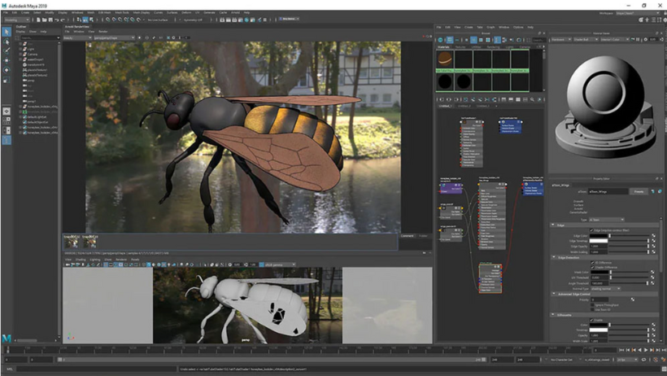Click the Maya M logo at bottom left
Image resolution: width=667 pixels, height=376 pixels.
pos(7,339)
